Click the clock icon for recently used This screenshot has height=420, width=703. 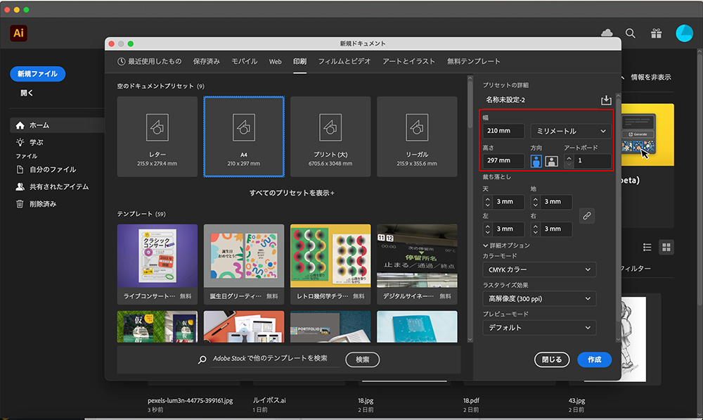click(x=121, y=61)
